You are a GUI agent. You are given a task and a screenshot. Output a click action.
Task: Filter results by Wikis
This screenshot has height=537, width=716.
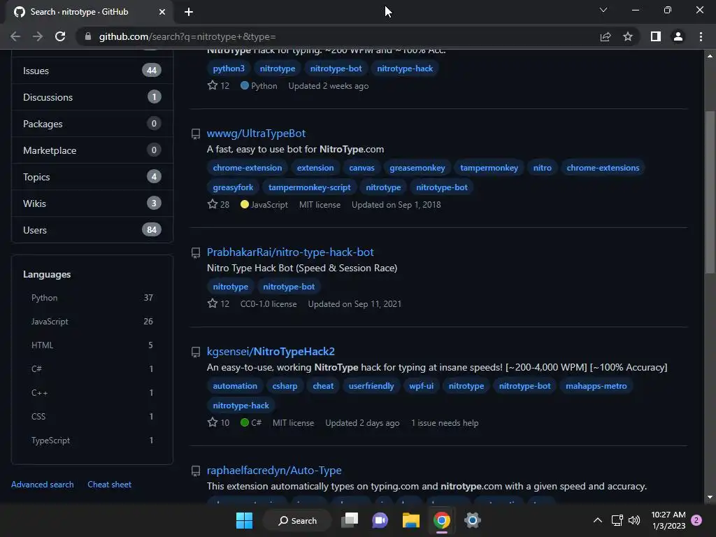click(x=92, y=203)
